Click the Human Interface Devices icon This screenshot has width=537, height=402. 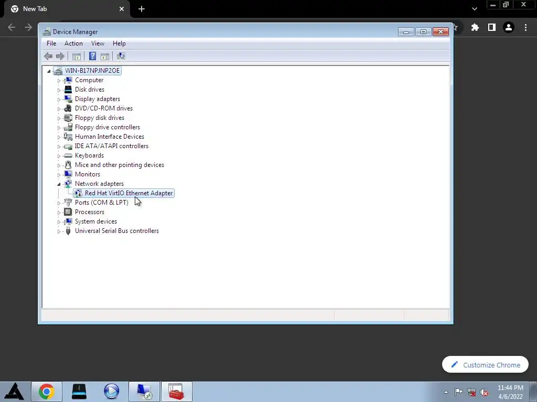click(68, 137)
